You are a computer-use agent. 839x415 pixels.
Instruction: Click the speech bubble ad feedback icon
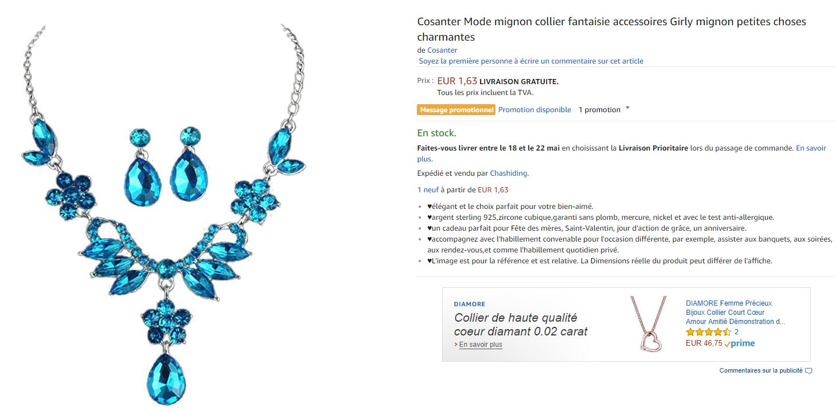click(x=809, y=371)
